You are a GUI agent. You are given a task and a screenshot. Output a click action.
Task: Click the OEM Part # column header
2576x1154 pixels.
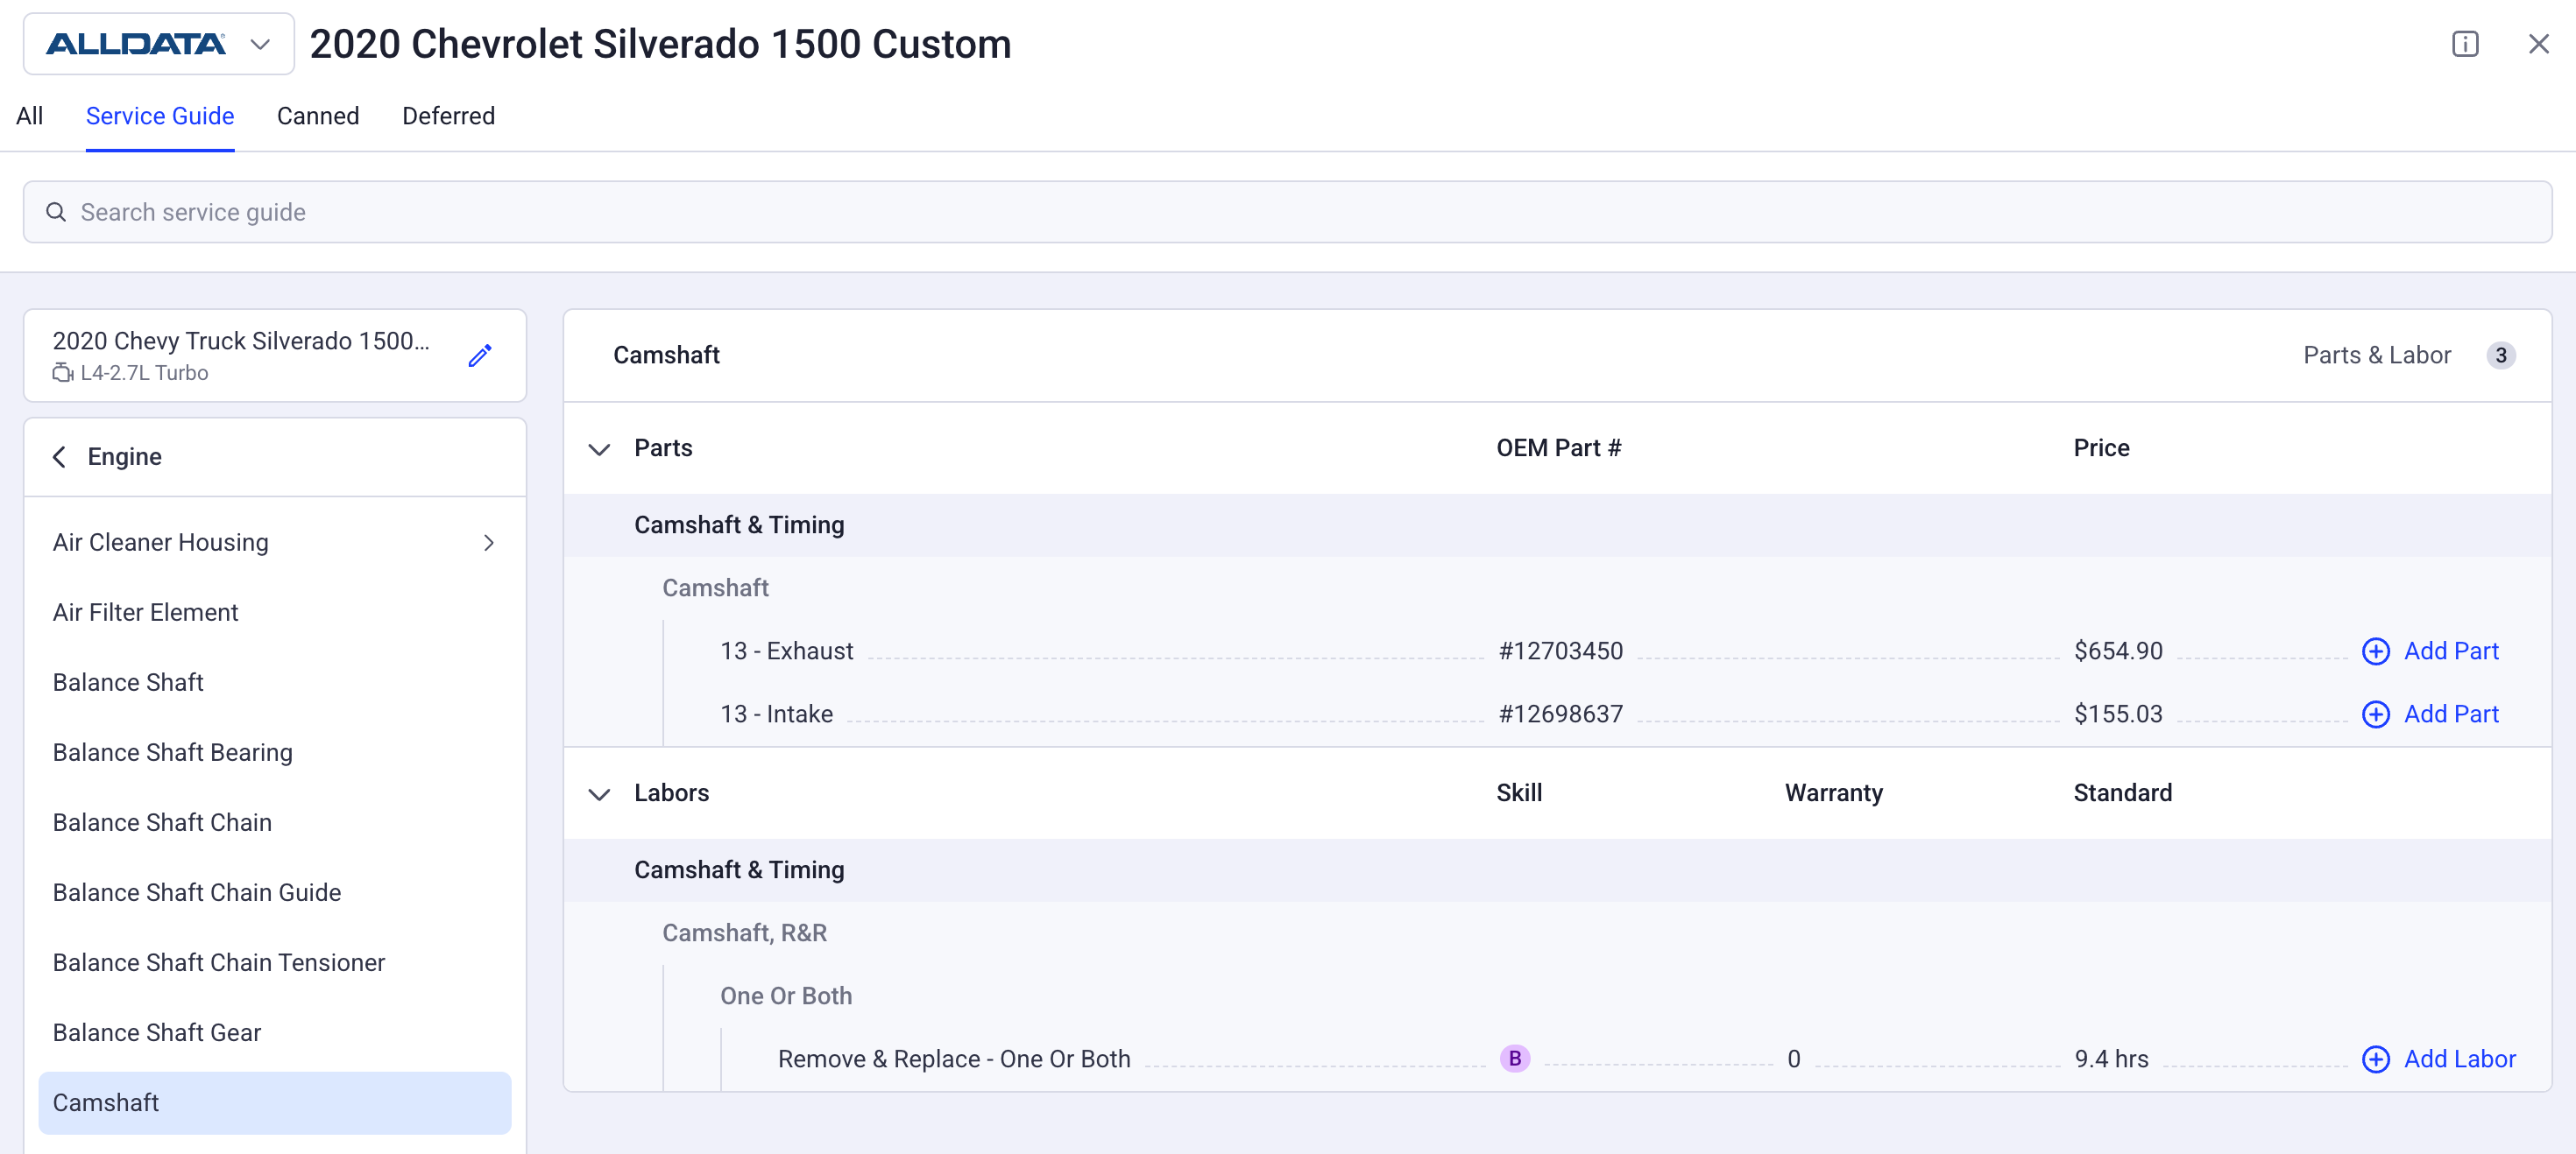pos(1558,448)
